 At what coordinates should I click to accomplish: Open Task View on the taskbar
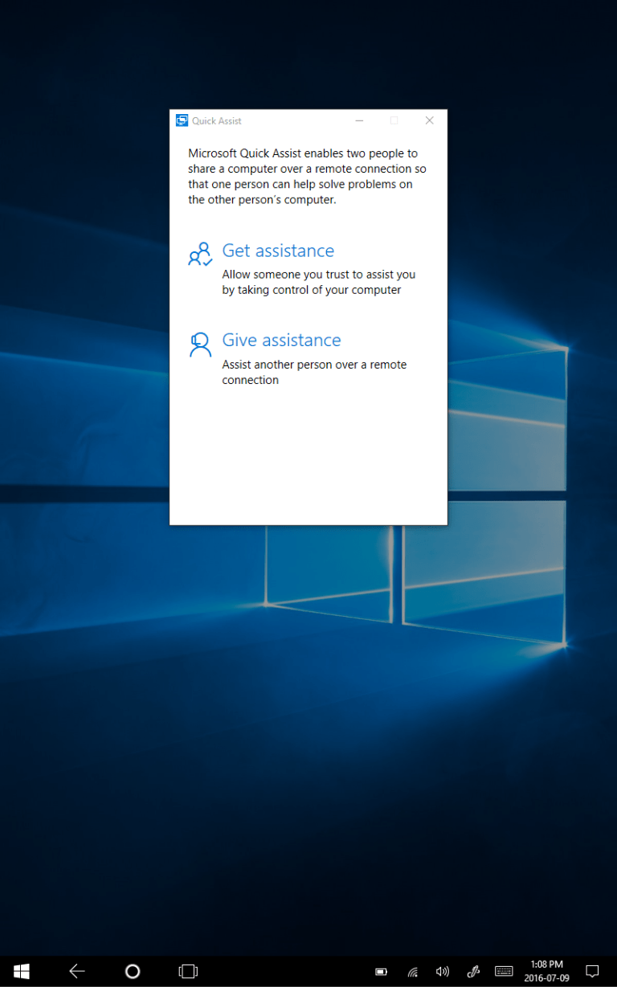pyautogui.click(x=188, y=971)
